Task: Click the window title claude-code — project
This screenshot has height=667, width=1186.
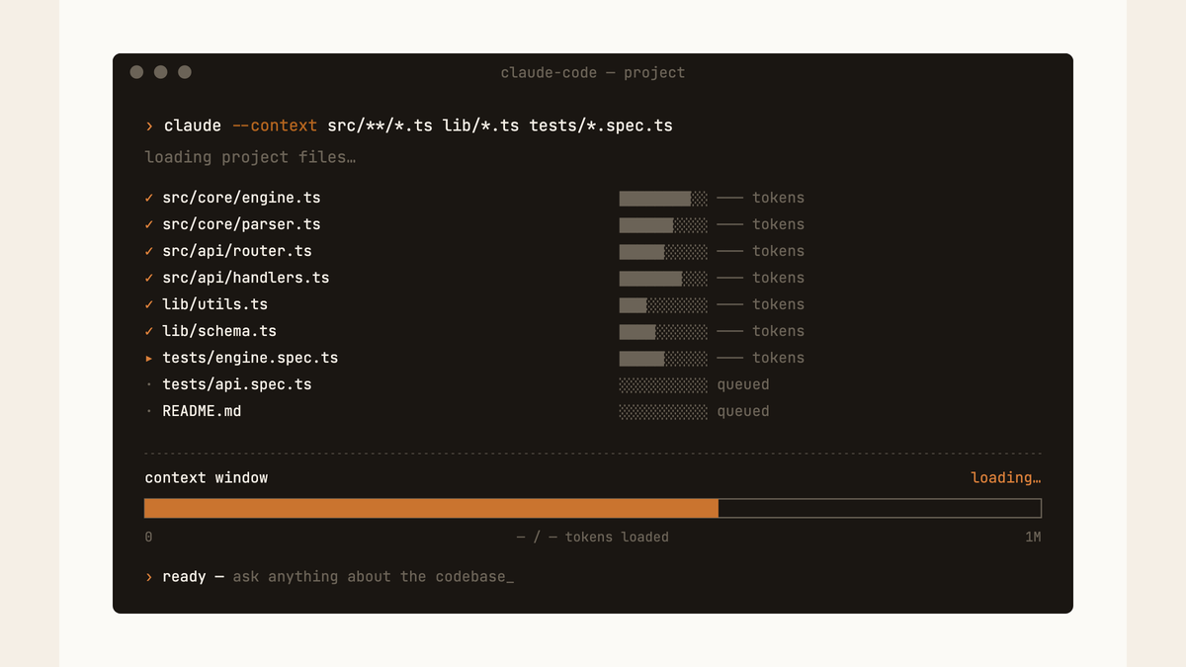Action: click(593, 72)
